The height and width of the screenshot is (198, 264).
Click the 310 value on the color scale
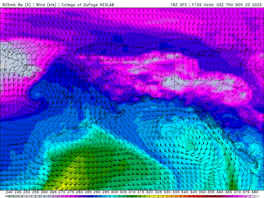(132, 192)
